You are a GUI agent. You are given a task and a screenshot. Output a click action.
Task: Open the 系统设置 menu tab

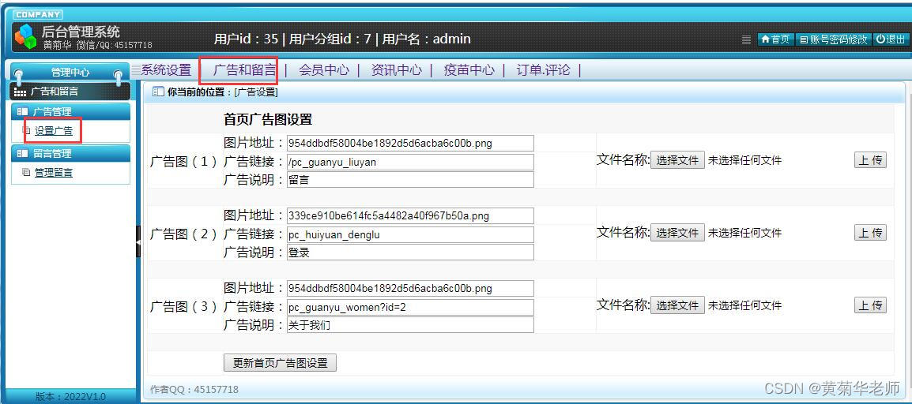click(166, 70)
